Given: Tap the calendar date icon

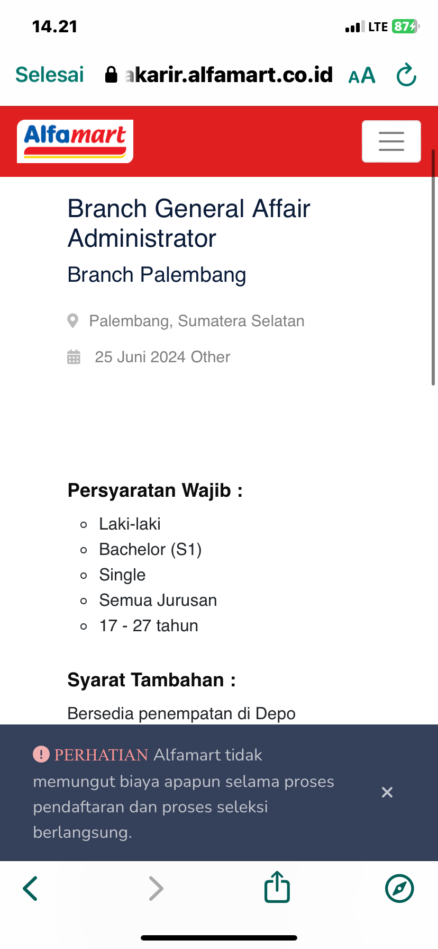Looking at the screenshot, I should pos(74,357).
